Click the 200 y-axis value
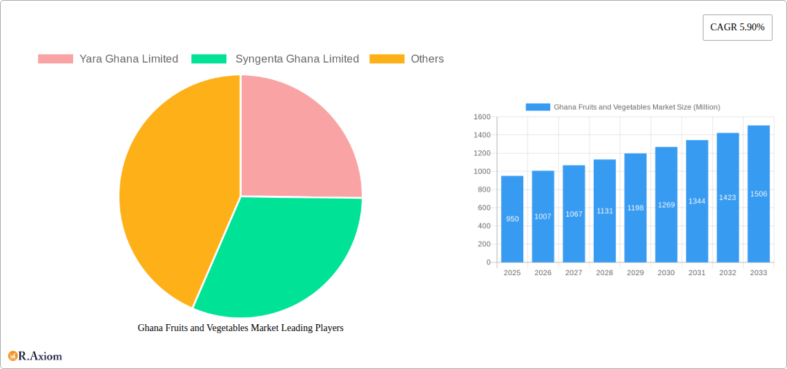Screen dimensions: 787x369 coord(485,244)
